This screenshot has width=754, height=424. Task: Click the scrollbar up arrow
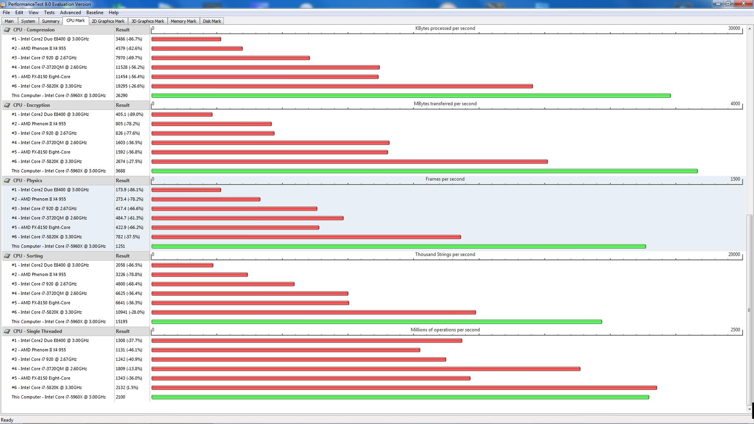click(x=750, y=28)
